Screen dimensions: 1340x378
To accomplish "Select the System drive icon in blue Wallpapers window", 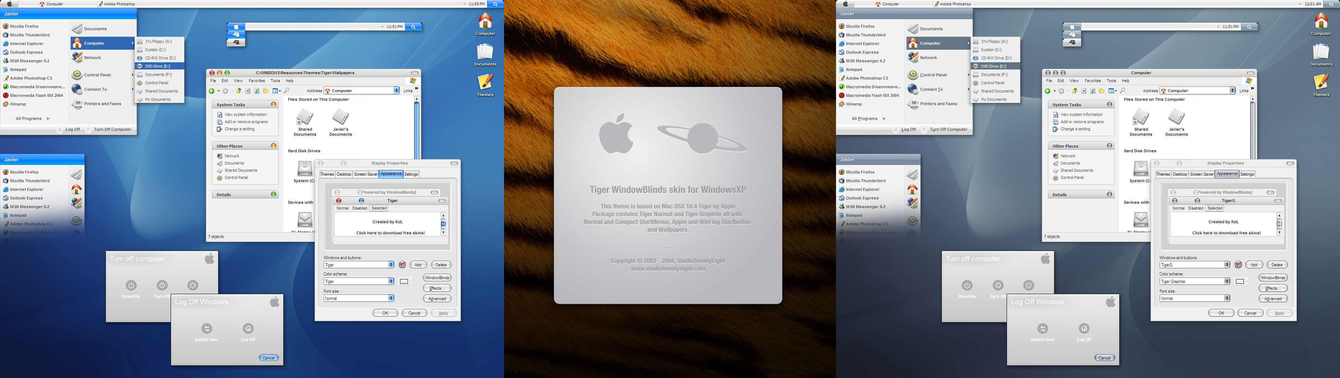I will click(304, 168).
